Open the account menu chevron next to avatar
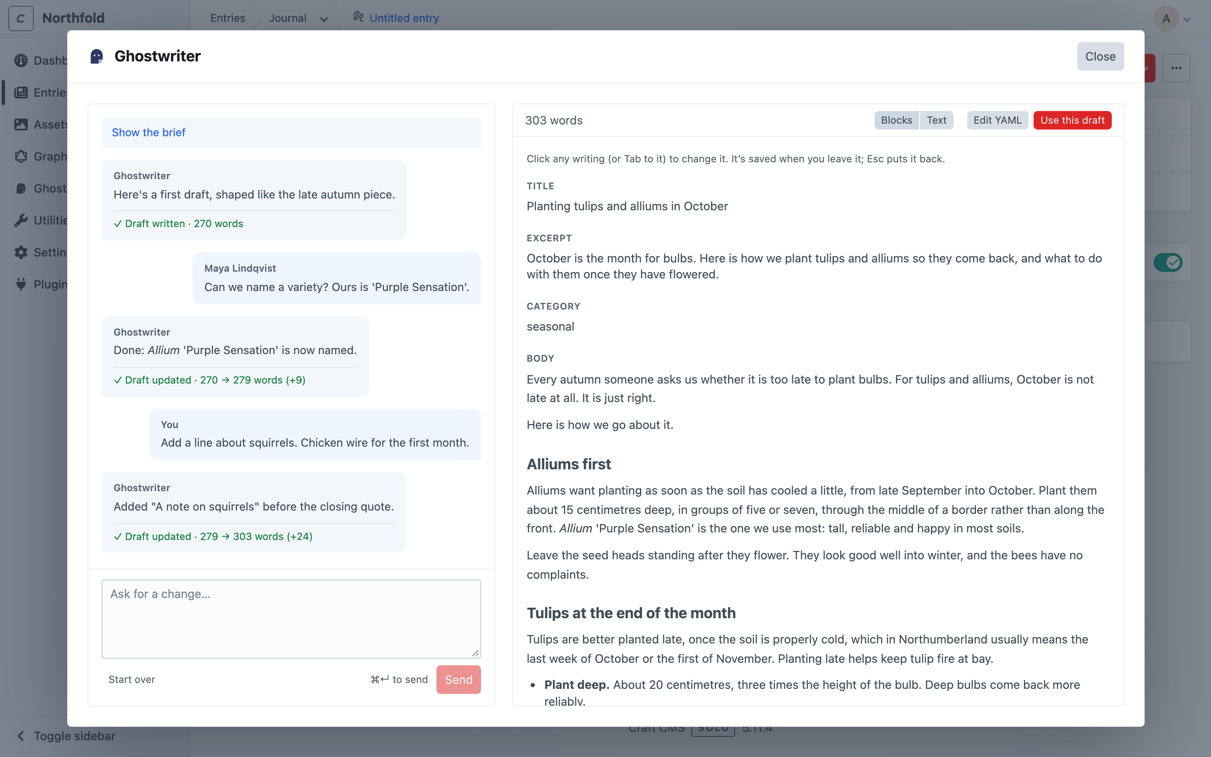This screenshot has width=1211, height=757. (x=1187, y=19)
